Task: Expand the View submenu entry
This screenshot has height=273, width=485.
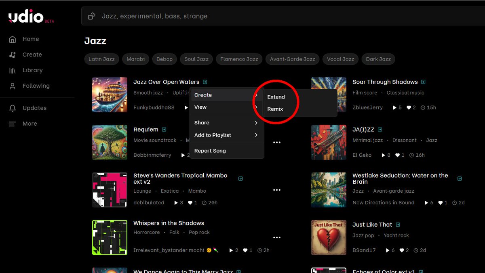Action: pyautogui.click(x=227, y=107)
